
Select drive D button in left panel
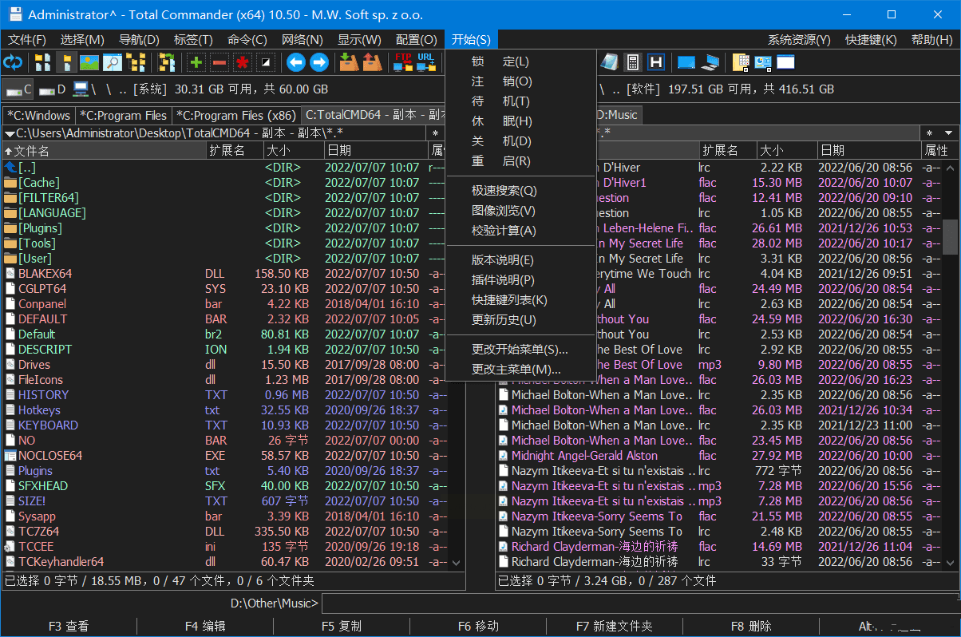[53, 89]
